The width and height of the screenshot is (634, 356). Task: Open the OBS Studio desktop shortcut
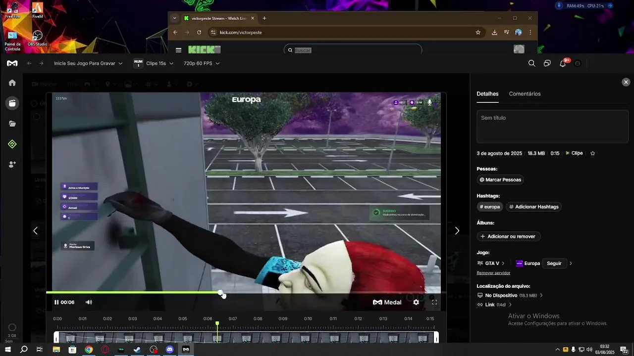(37, 39)
